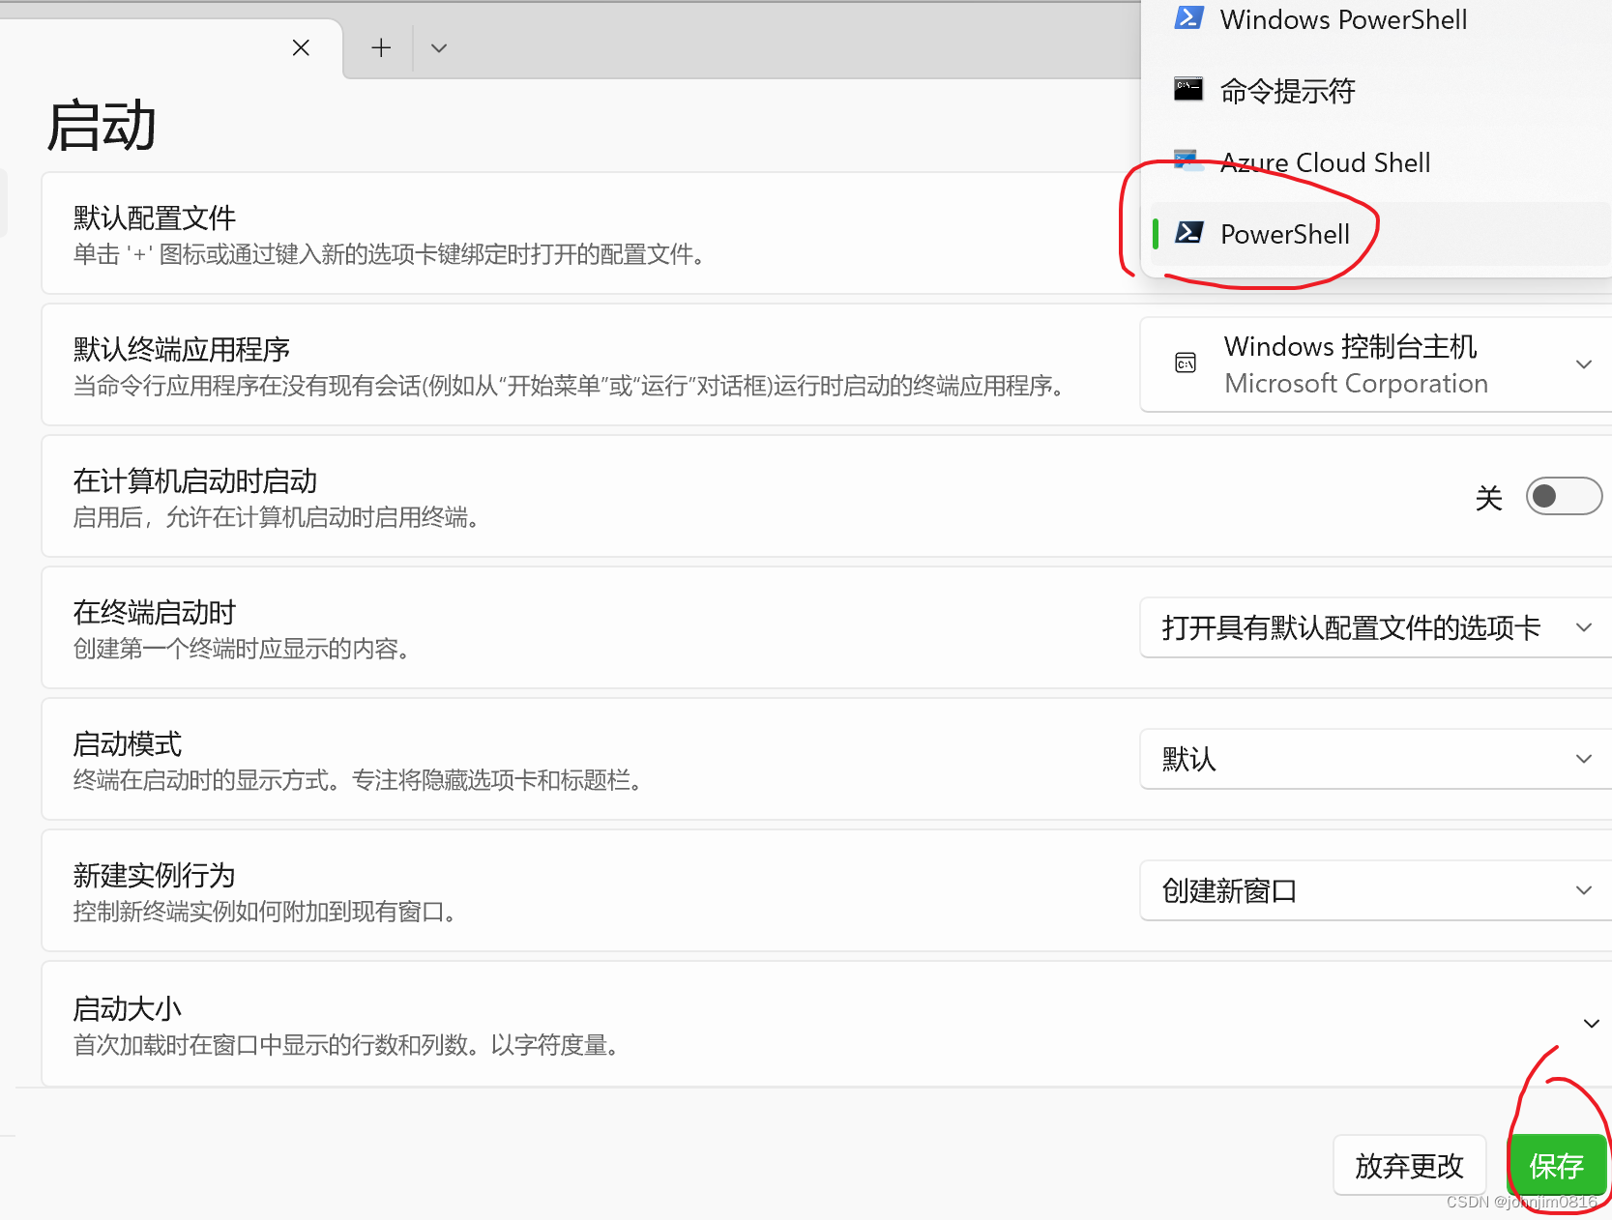The height and width of the screenshot is (1220, 1612).
Task: Select the Windows PowerShell profile icon
Action: 1188,17
